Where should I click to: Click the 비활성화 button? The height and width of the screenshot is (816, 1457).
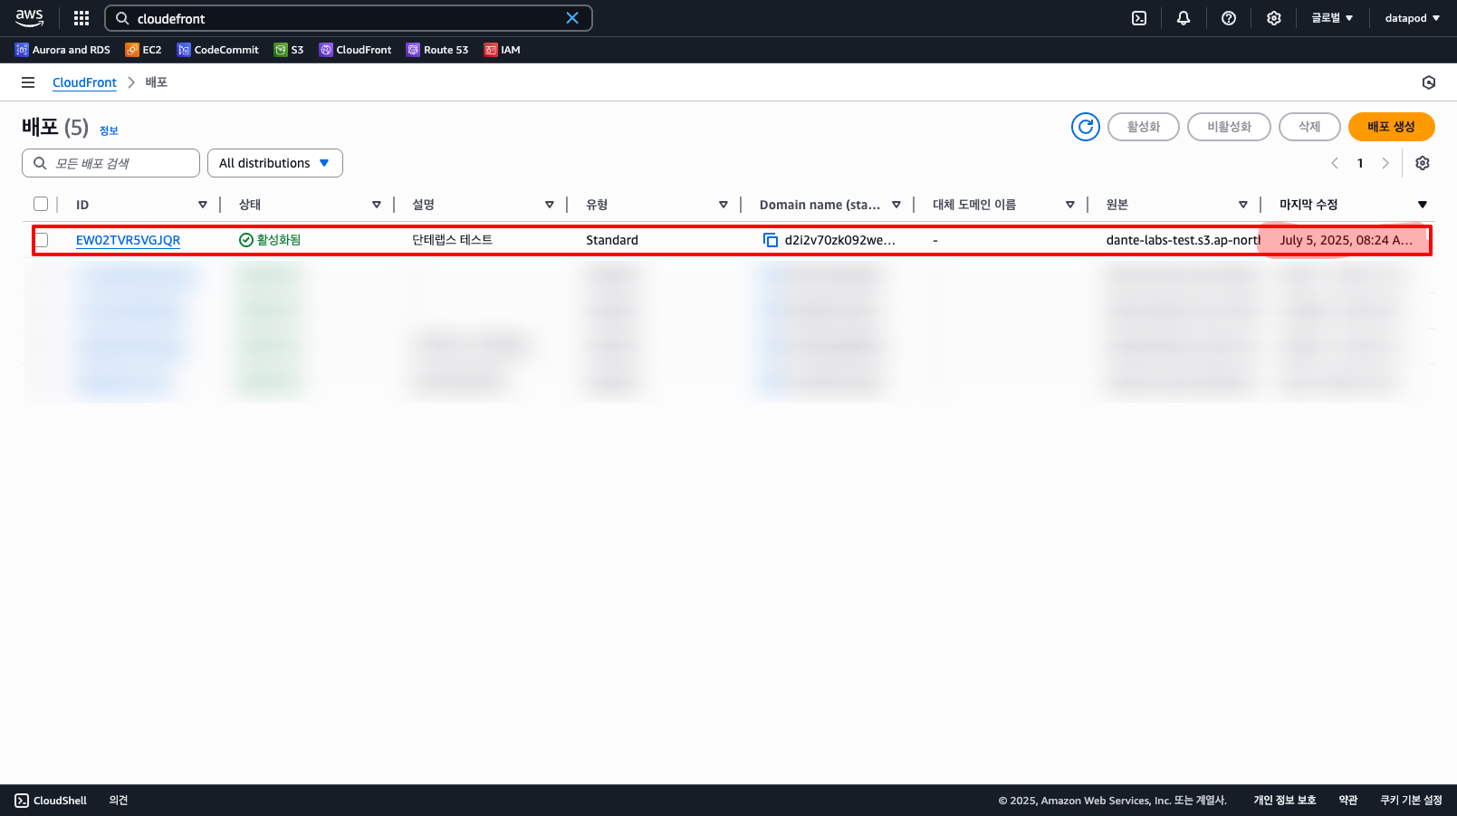pyautogui.click(x=1229, y=127)
